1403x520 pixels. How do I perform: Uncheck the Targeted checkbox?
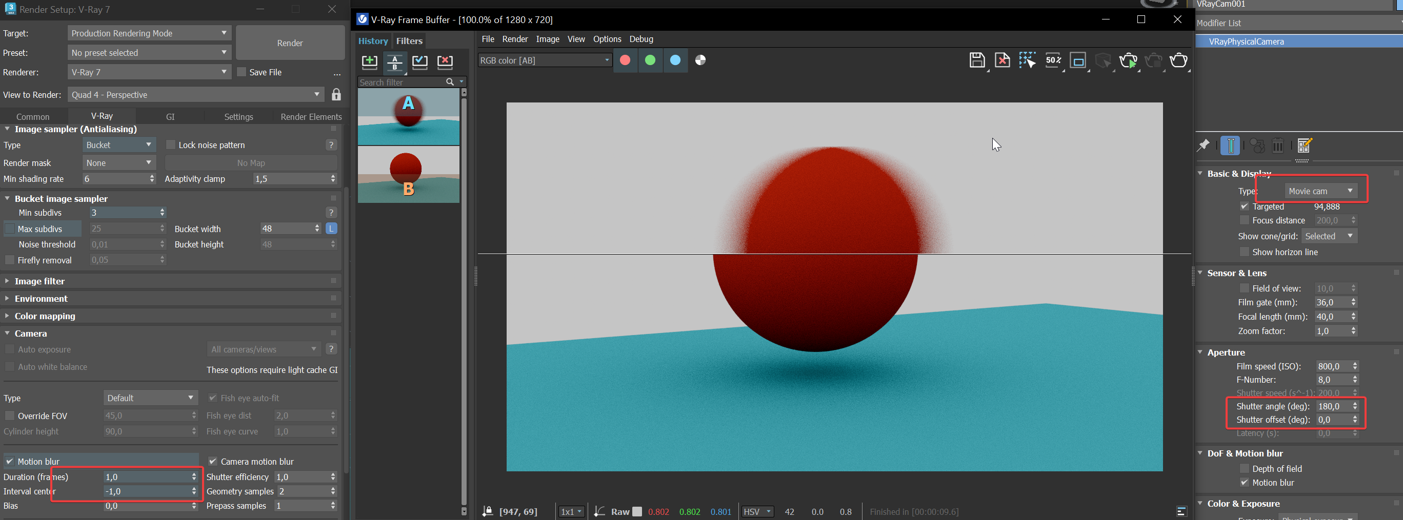[x=1244, y=206]
